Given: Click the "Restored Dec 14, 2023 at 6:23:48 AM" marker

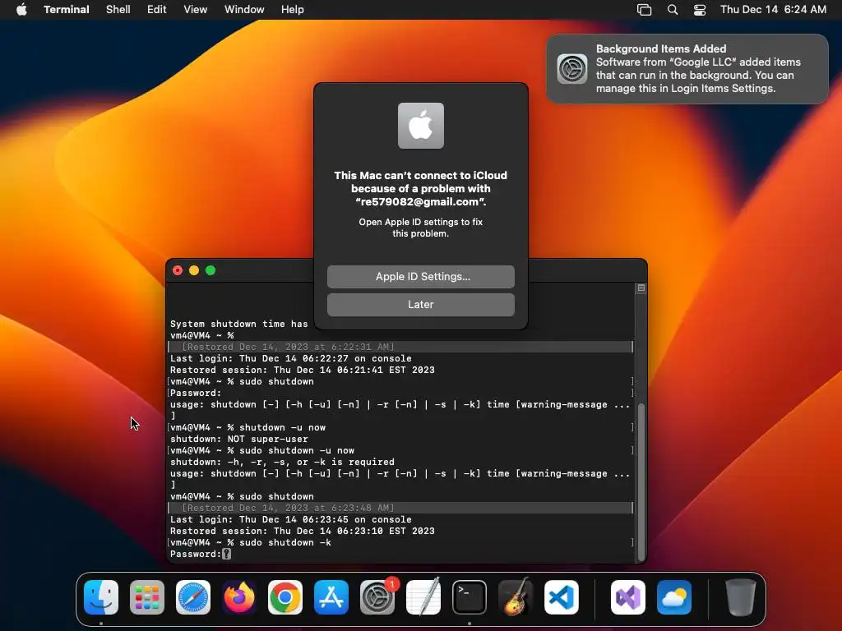Looking at the screenshot, I should click(x=288, y=508).
